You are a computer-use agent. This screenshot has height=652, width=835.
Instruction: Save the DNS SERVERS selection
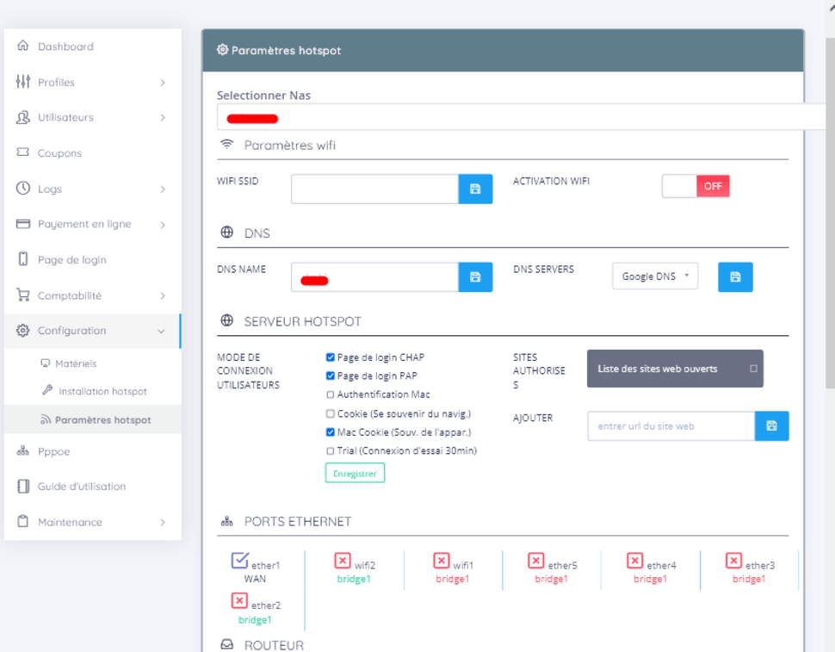click(735, 277)
